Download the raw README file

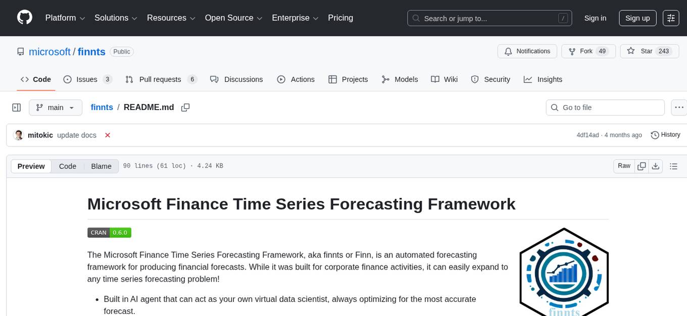coord(656,166)
